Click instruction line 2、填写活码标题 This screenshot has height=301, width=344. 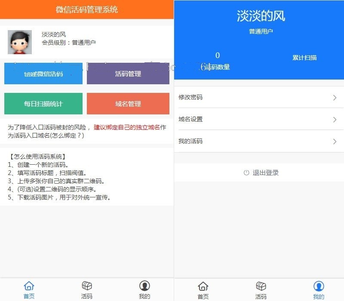click(x=47, y=173)
